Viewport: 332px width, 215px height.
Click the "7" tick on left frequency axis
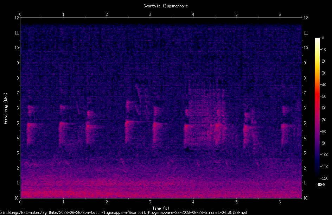click(18, 93)
